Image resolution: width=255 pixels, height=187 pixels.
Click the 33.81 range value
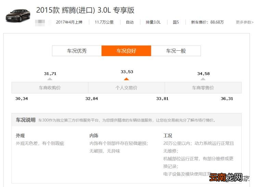pos(162,99)
